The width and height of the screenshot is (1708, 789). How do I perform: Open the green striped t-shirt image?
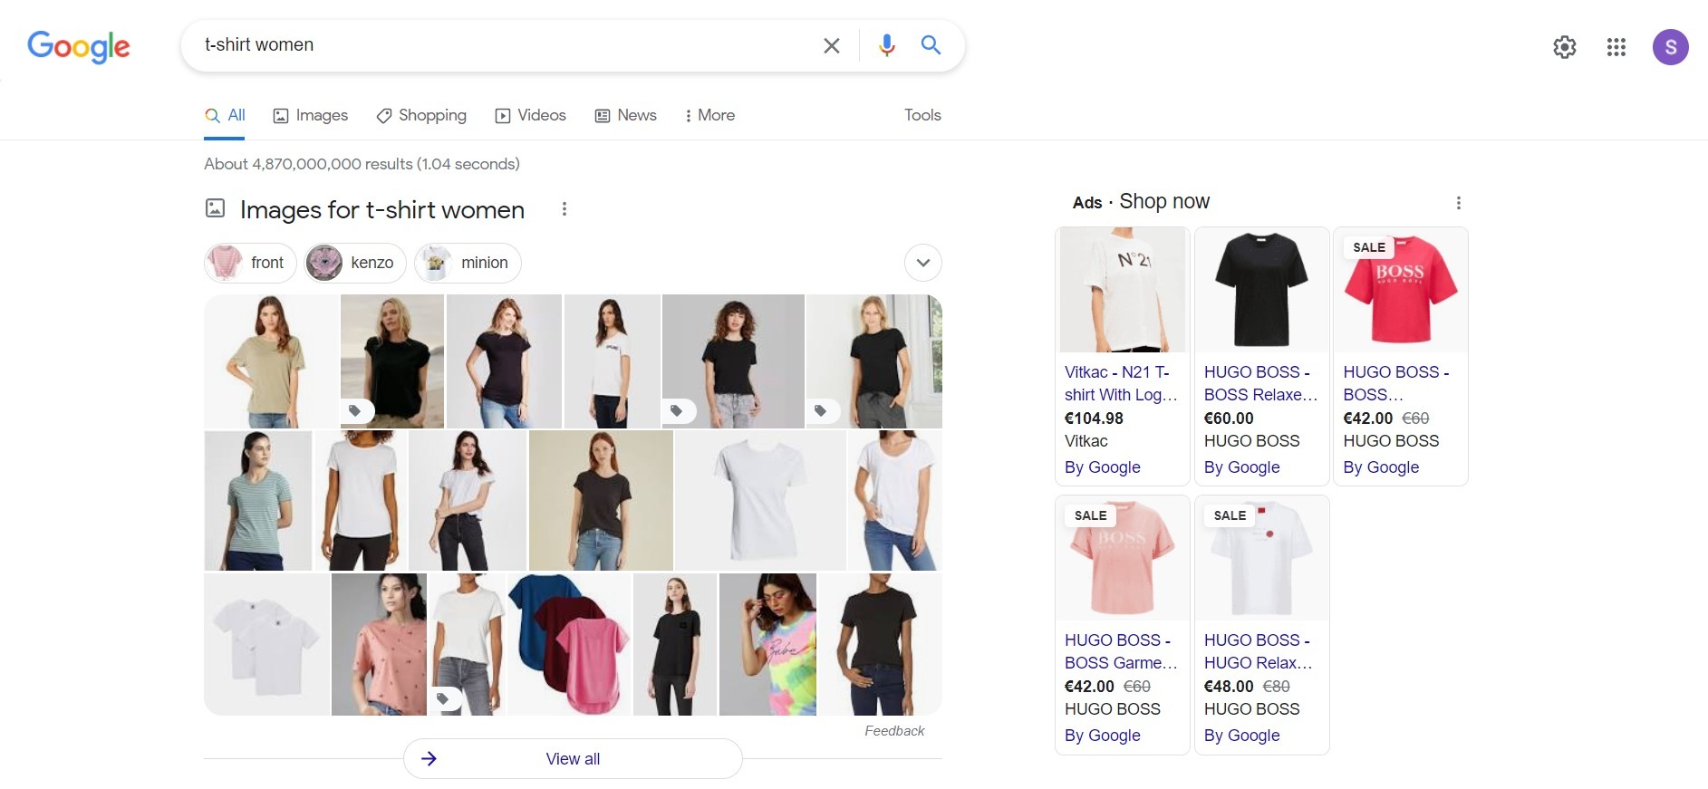tap(258, 501)
